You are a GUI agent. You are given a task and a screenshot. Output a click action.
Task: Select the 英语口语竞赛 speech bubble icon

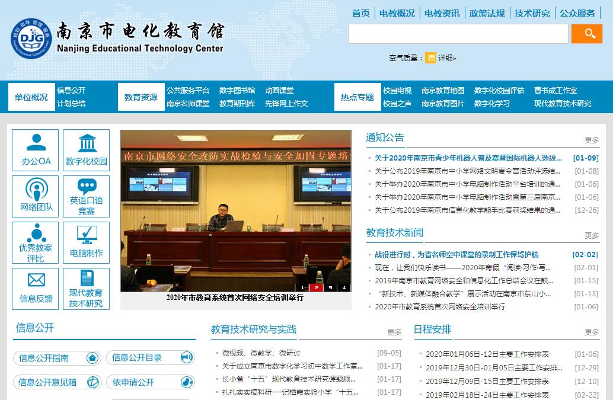(x=87, y=196)
